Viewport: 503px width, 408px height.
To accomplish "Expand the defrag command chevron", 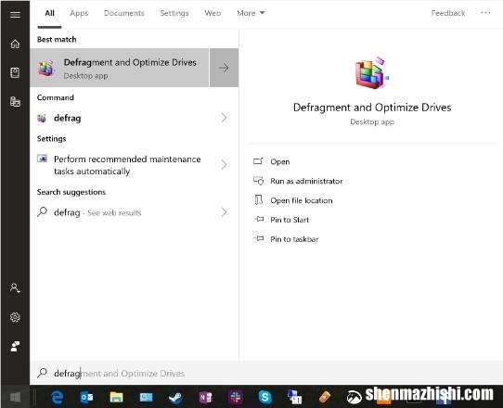I will point(224,118).
